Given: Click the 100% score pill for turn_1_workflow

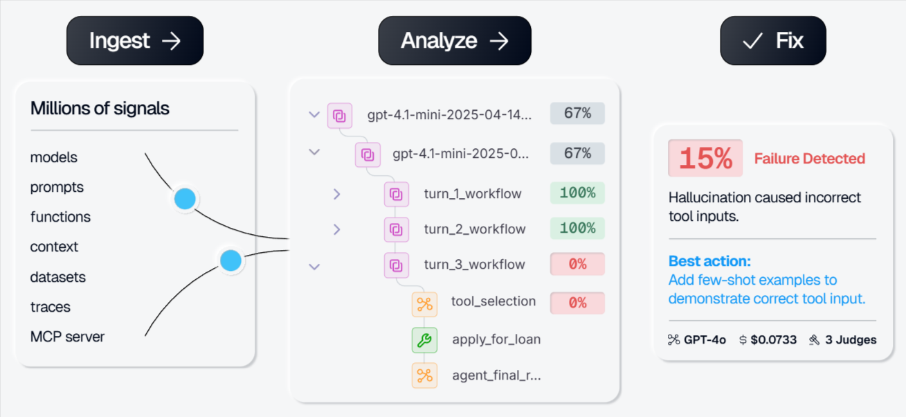Looking at the screenshot, I should (x=577, y=193).
